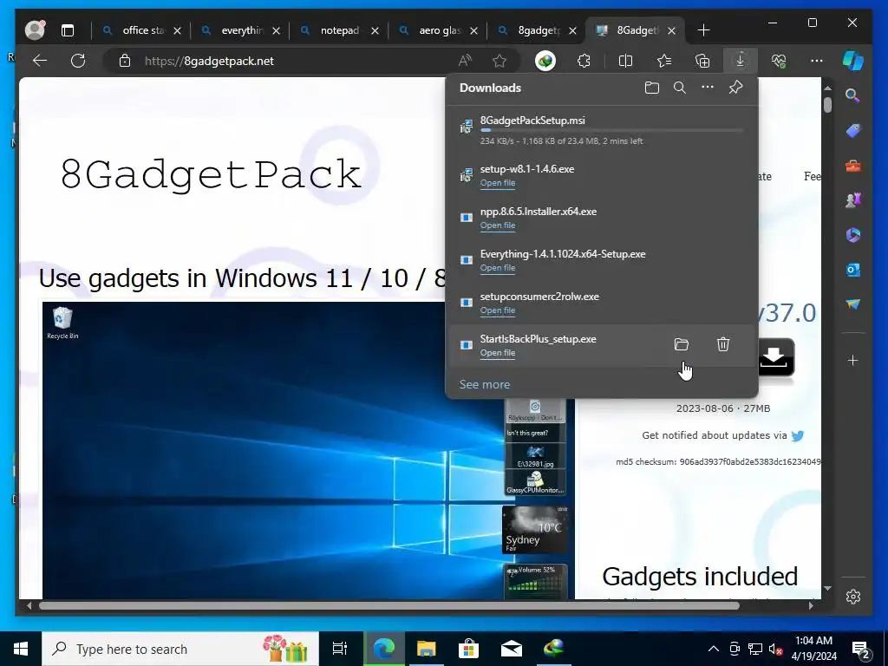The width and height of the screenshot is (888, 666).
Task: Open the sidebar Games chess icon
Action: [x=853, y=200]
